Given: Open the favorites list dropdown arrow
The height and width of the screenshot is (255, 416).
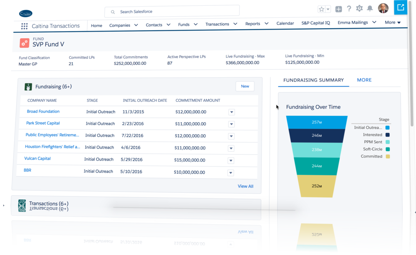Looking at the screenshot, I should pos(328,9).
